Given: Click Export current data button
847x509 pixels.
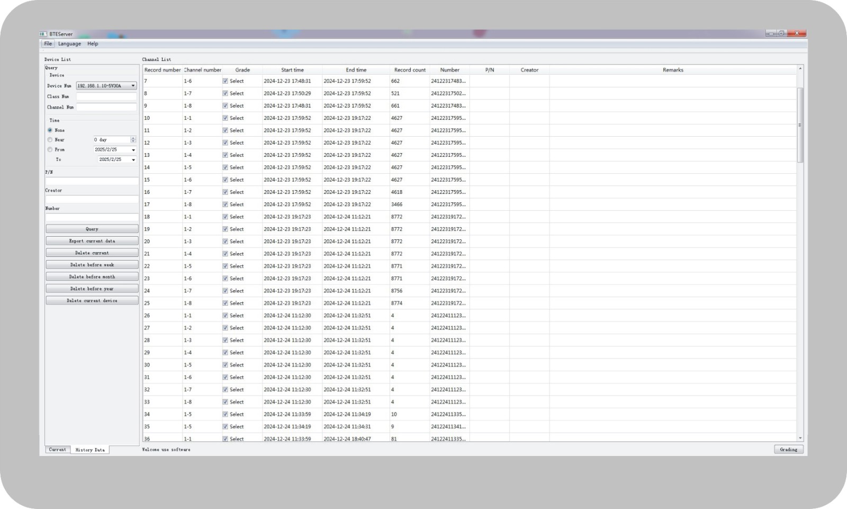Looking at the screenshot, I should (x=92, y=241).
